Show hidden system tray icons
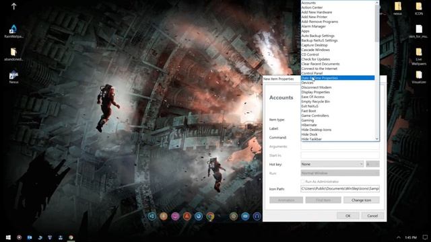Viewport: 431px width, 242px height. tap(399, 237)
